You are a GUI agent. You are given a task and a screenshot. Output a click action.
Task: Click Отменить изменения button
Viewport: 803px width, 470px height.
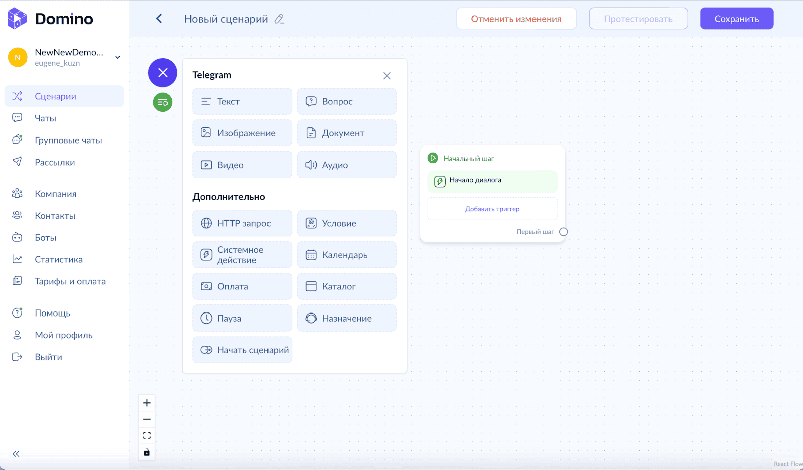pos(516,19)
